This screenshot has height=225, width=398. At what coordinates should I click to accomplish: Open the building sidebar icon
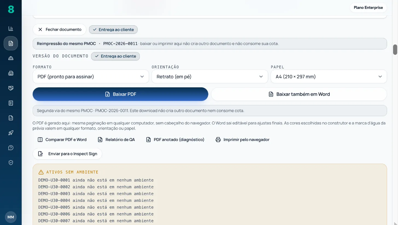[11, 73]
